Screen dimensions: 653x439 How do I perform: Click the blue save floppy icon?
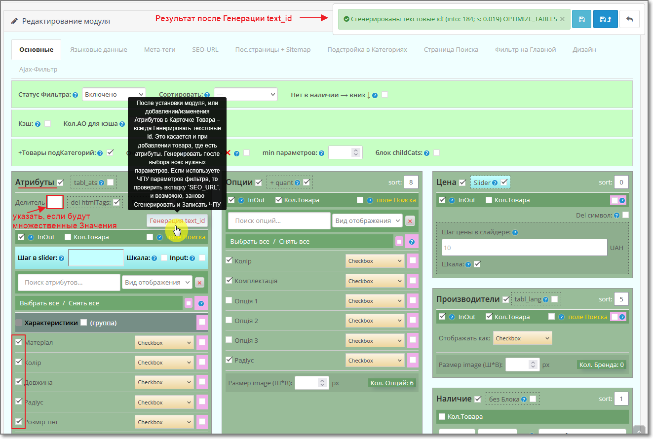pos(581,19)
